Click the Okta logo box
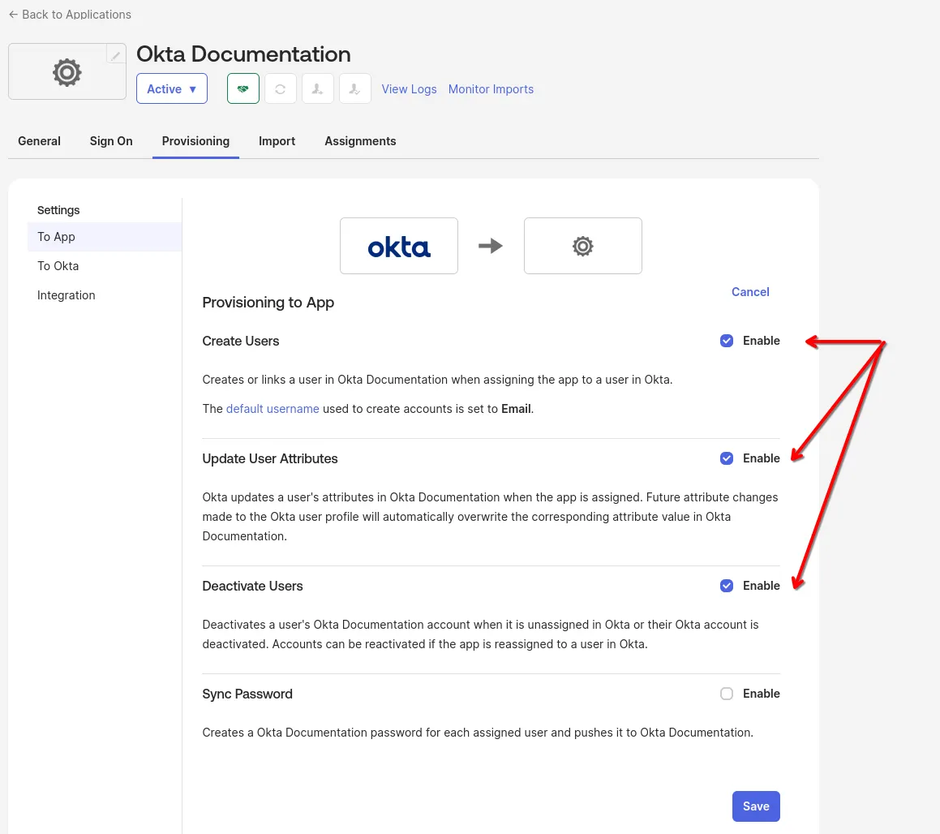 399,246
